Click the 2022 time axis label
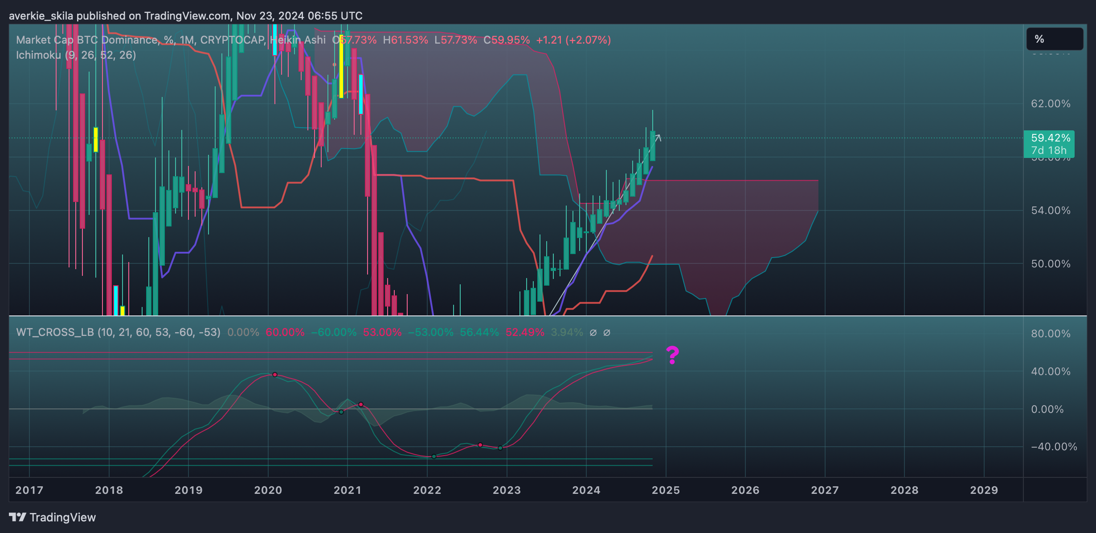Viewport: 1096px width, 533px height. click(427, 490)
